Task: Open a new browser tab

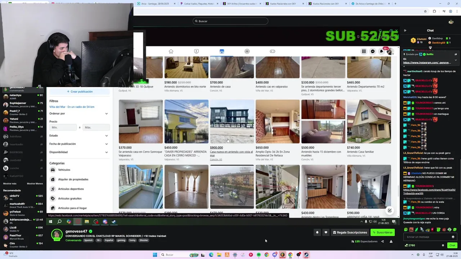Action: pyautogui.click(x=395, y=4)
